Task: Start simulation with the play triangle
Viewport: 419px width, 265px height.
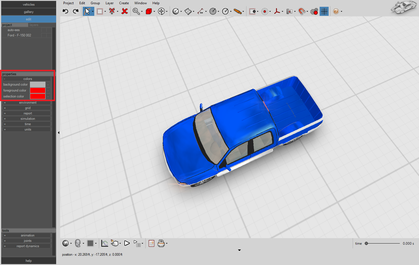Action: click(127, 243)
